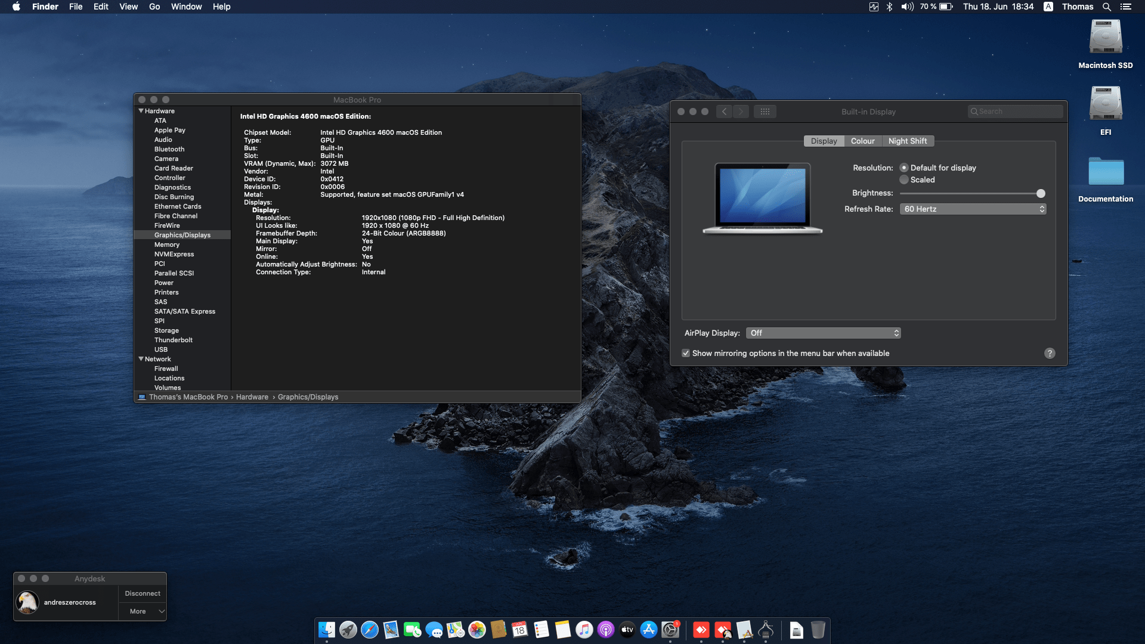
Task: Launch Safari from the Dock
Action: point(370,630)
